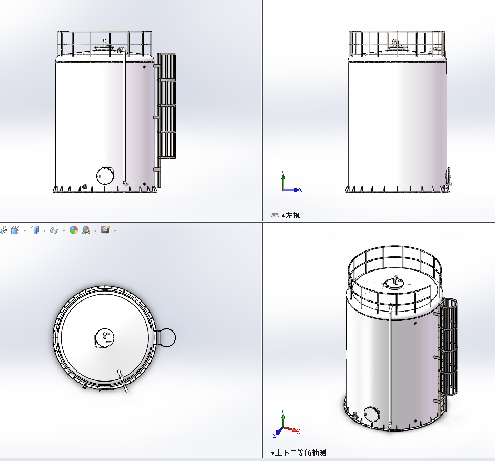Expand the Display Style dropdown arrow
Viewport: 495px width, 461px height.
pyautogui.click(x=44, y=230)
